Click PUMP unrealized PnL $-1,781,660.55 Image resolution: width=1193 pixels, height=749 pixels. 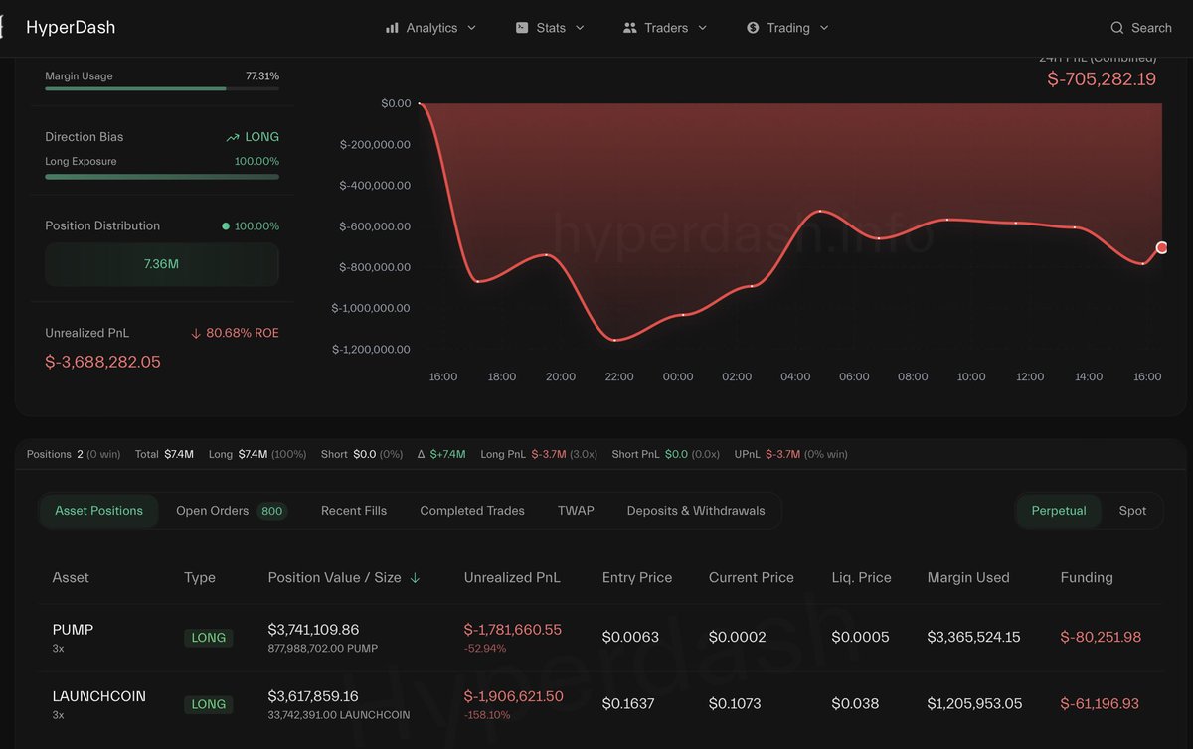point(513,630)
